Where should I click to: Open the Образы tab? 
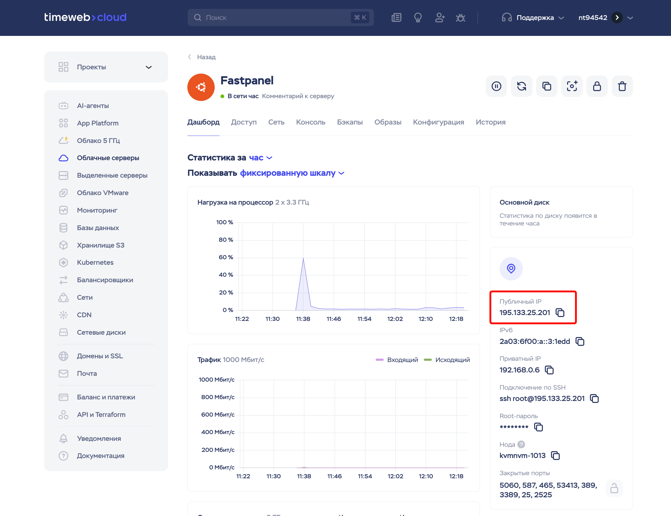(388, 122)
